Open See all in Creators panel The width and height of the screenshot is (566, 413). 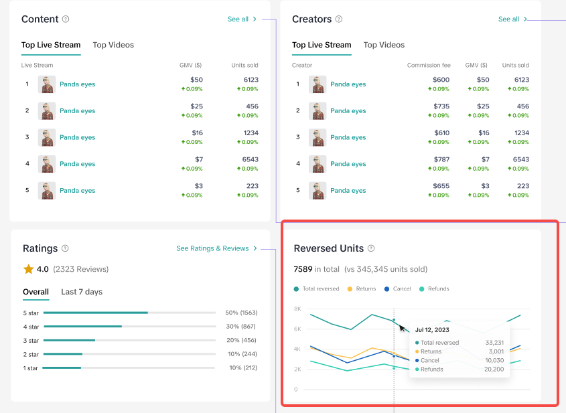click(512, 19)
